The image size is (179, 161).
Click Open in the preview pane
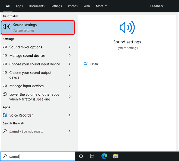(x=94, y=64)
